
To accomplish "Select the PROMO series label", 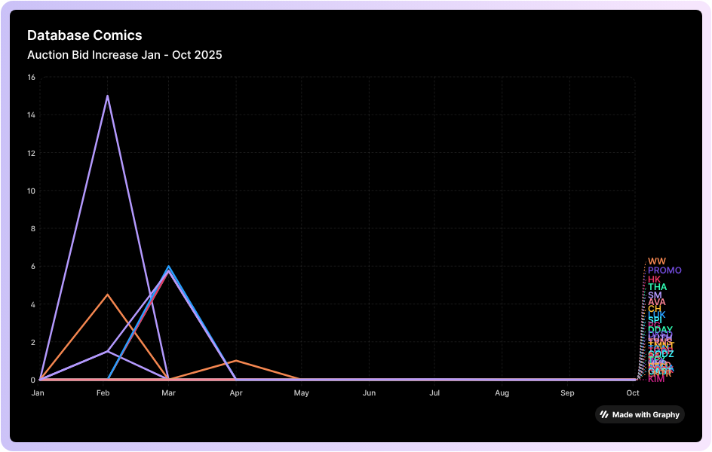I will click(x=664, y=270).
